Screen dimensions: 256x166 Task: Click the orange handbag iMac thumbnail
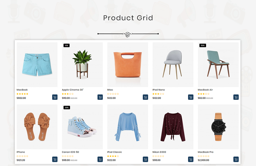click(x=128, y=65)
